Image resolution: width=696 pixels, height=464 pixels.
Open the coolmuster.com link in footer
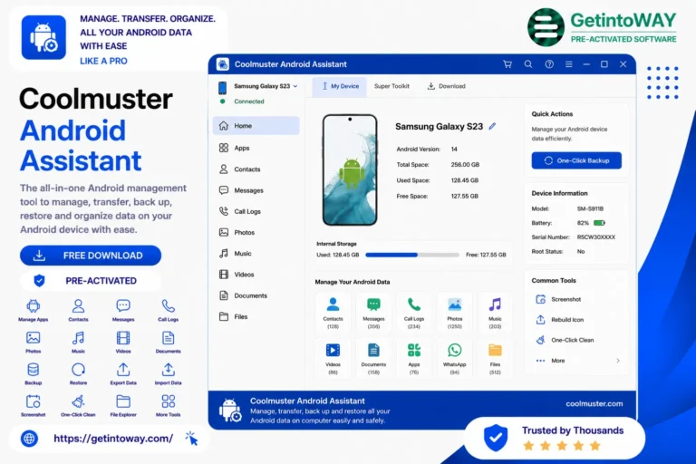pyautogui.click(x=594, y=403)
